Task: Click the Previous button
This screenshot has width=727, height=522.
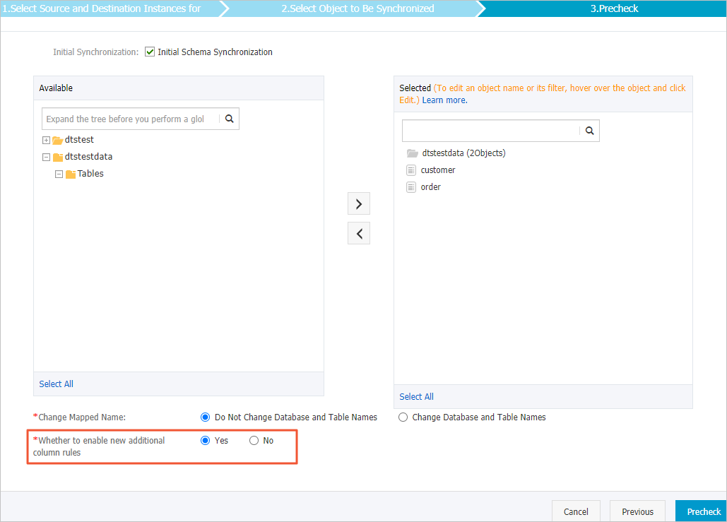Action: point(637,511)
